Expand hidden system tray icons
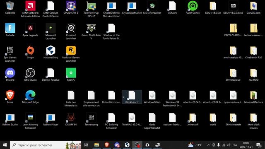 pyautogui.click(x=209, y=145)
